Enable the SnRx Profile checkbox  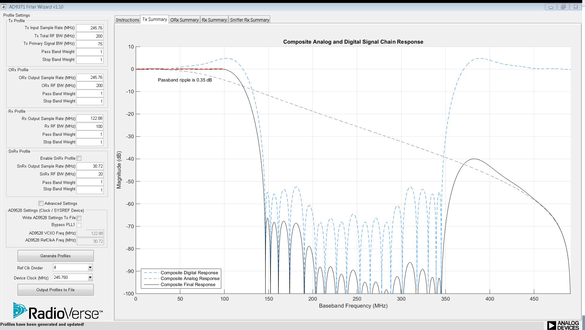tap(79, 158)
